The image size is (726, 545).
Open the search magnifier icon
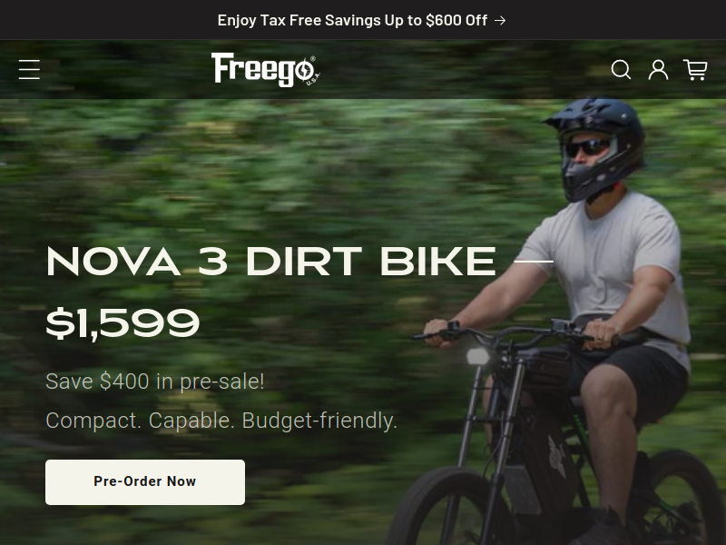click(x=621, y=70)
